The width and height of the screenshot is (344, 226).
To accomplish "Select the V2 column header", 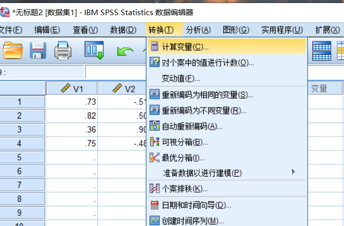I will pos(122,88).
